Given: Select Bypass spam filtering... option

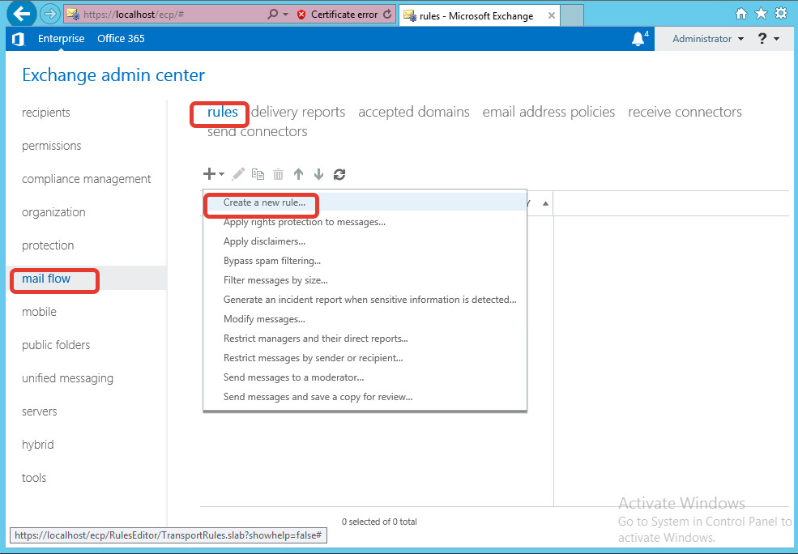Looking at the screenshot, I should [271, 261].
